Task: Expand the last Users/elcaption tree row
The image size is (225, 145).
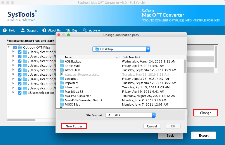Action: tap(13, 92)
